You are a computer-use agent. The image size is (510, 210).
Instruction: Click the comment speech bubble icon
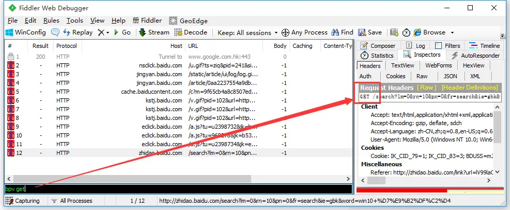tap(55, 32)
